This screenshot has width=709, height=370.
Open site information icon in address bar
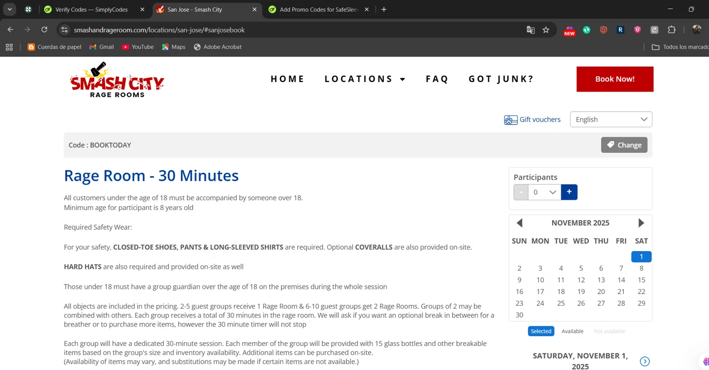[x=65, y=30]
